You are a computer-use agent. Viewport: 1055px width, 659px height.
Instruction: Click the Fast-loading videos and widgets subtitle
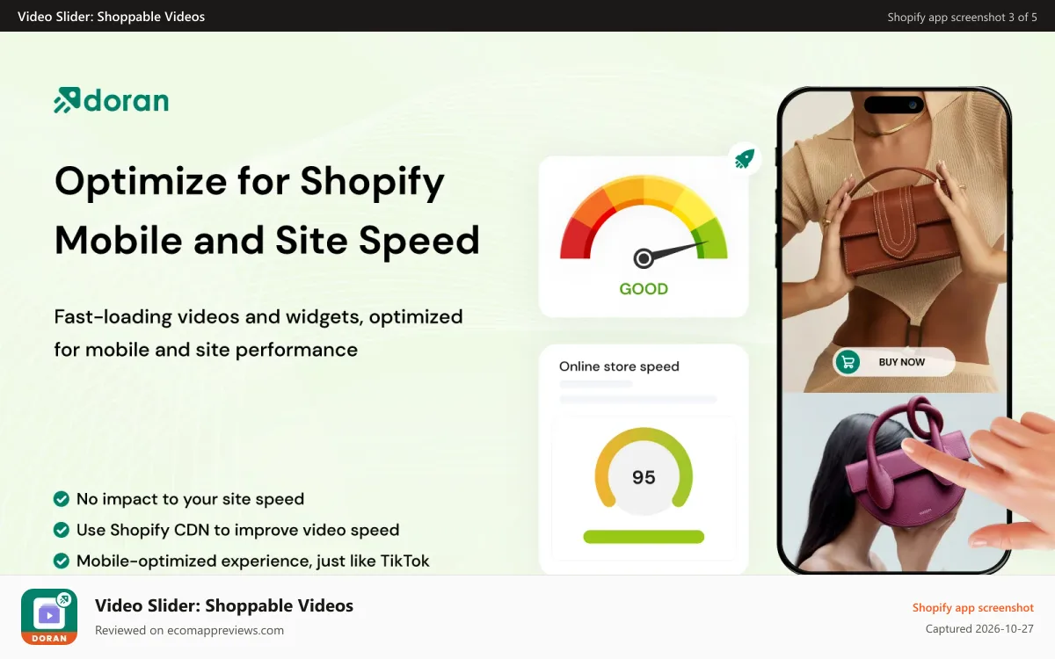coord(258,333)
